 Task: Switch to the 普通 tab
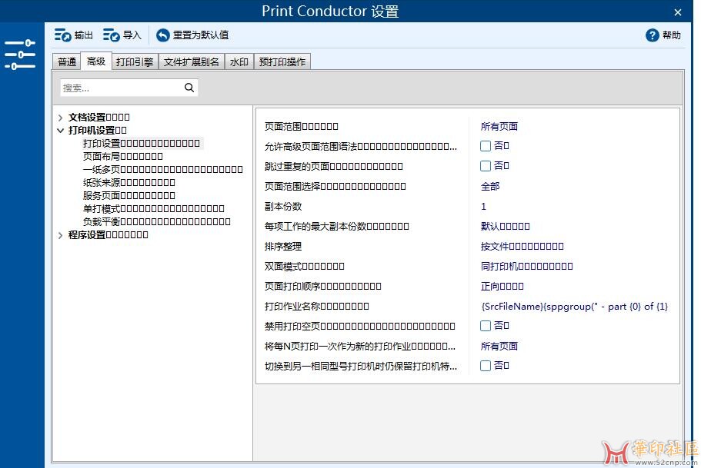point(67,61)
